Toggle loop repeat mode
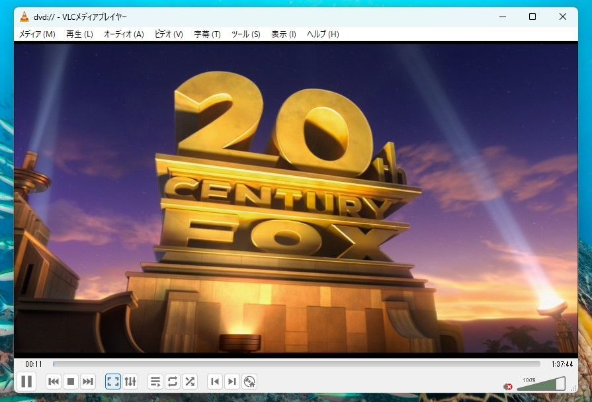The image size is (592, 402). [x=173, y=382]
